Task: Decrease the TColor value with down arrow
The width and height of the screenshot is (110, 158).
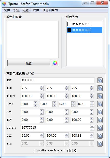Action: click(x=92, y=129)
